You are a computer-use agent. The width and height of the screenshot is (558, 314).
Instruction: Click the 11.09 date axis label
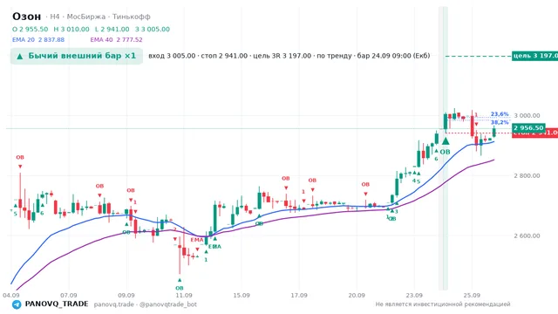point(184,296)
